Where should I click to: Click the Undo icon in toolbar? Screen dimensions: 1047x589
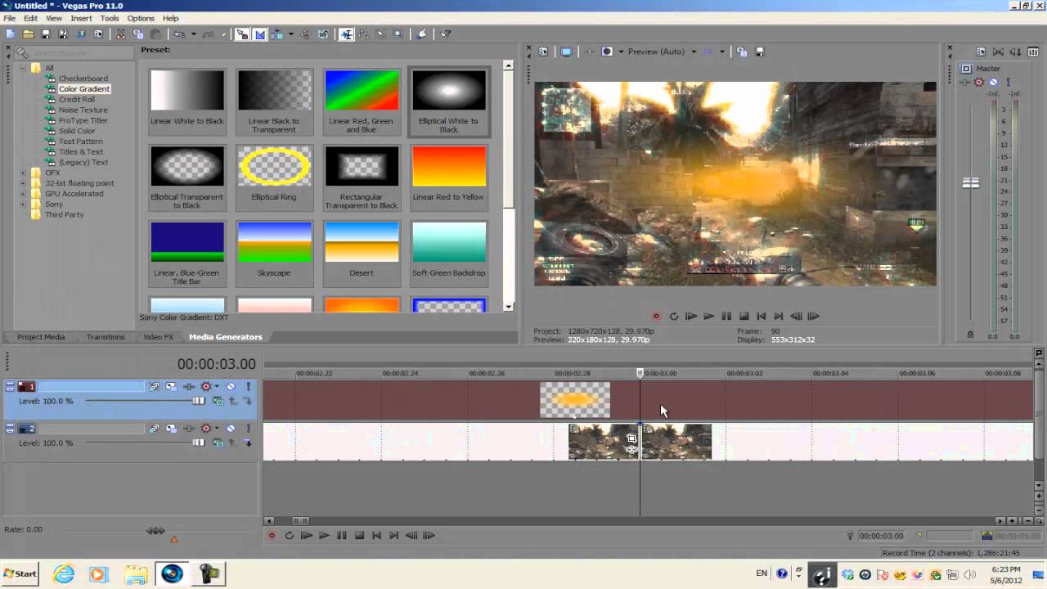click(179, 34)
